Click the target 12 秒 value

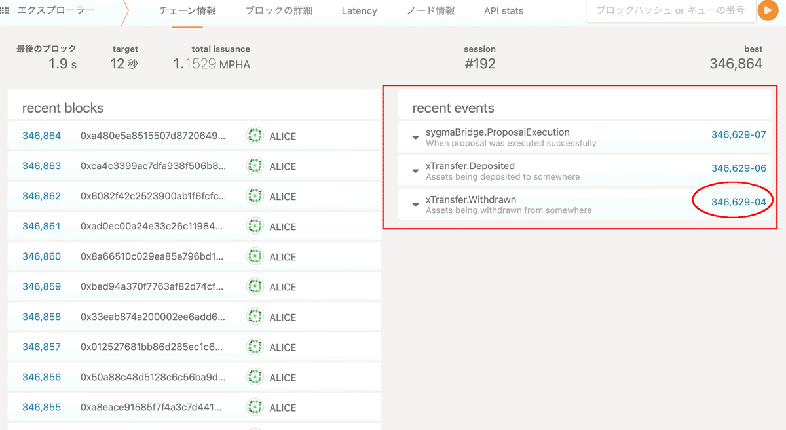(124, 64)
